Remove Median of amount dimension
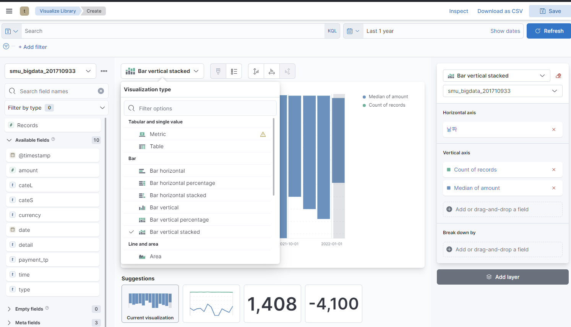The width and height of the screenshot is (571, 327). click(x=554, y=188)
